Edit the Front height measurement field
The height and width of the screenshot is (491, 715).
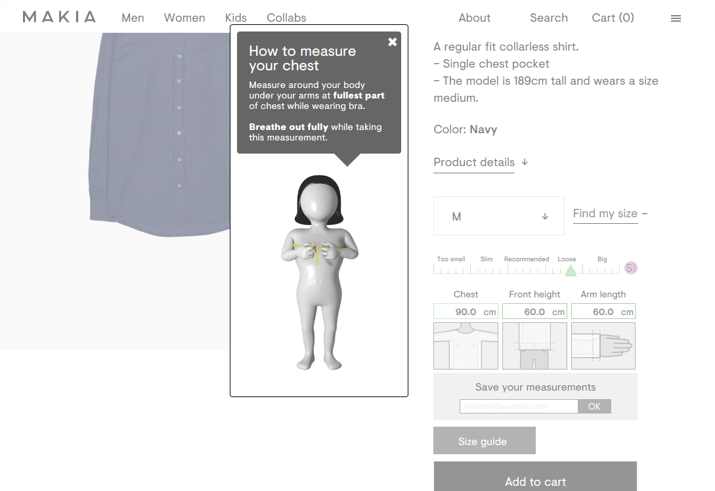coord(534,312)
